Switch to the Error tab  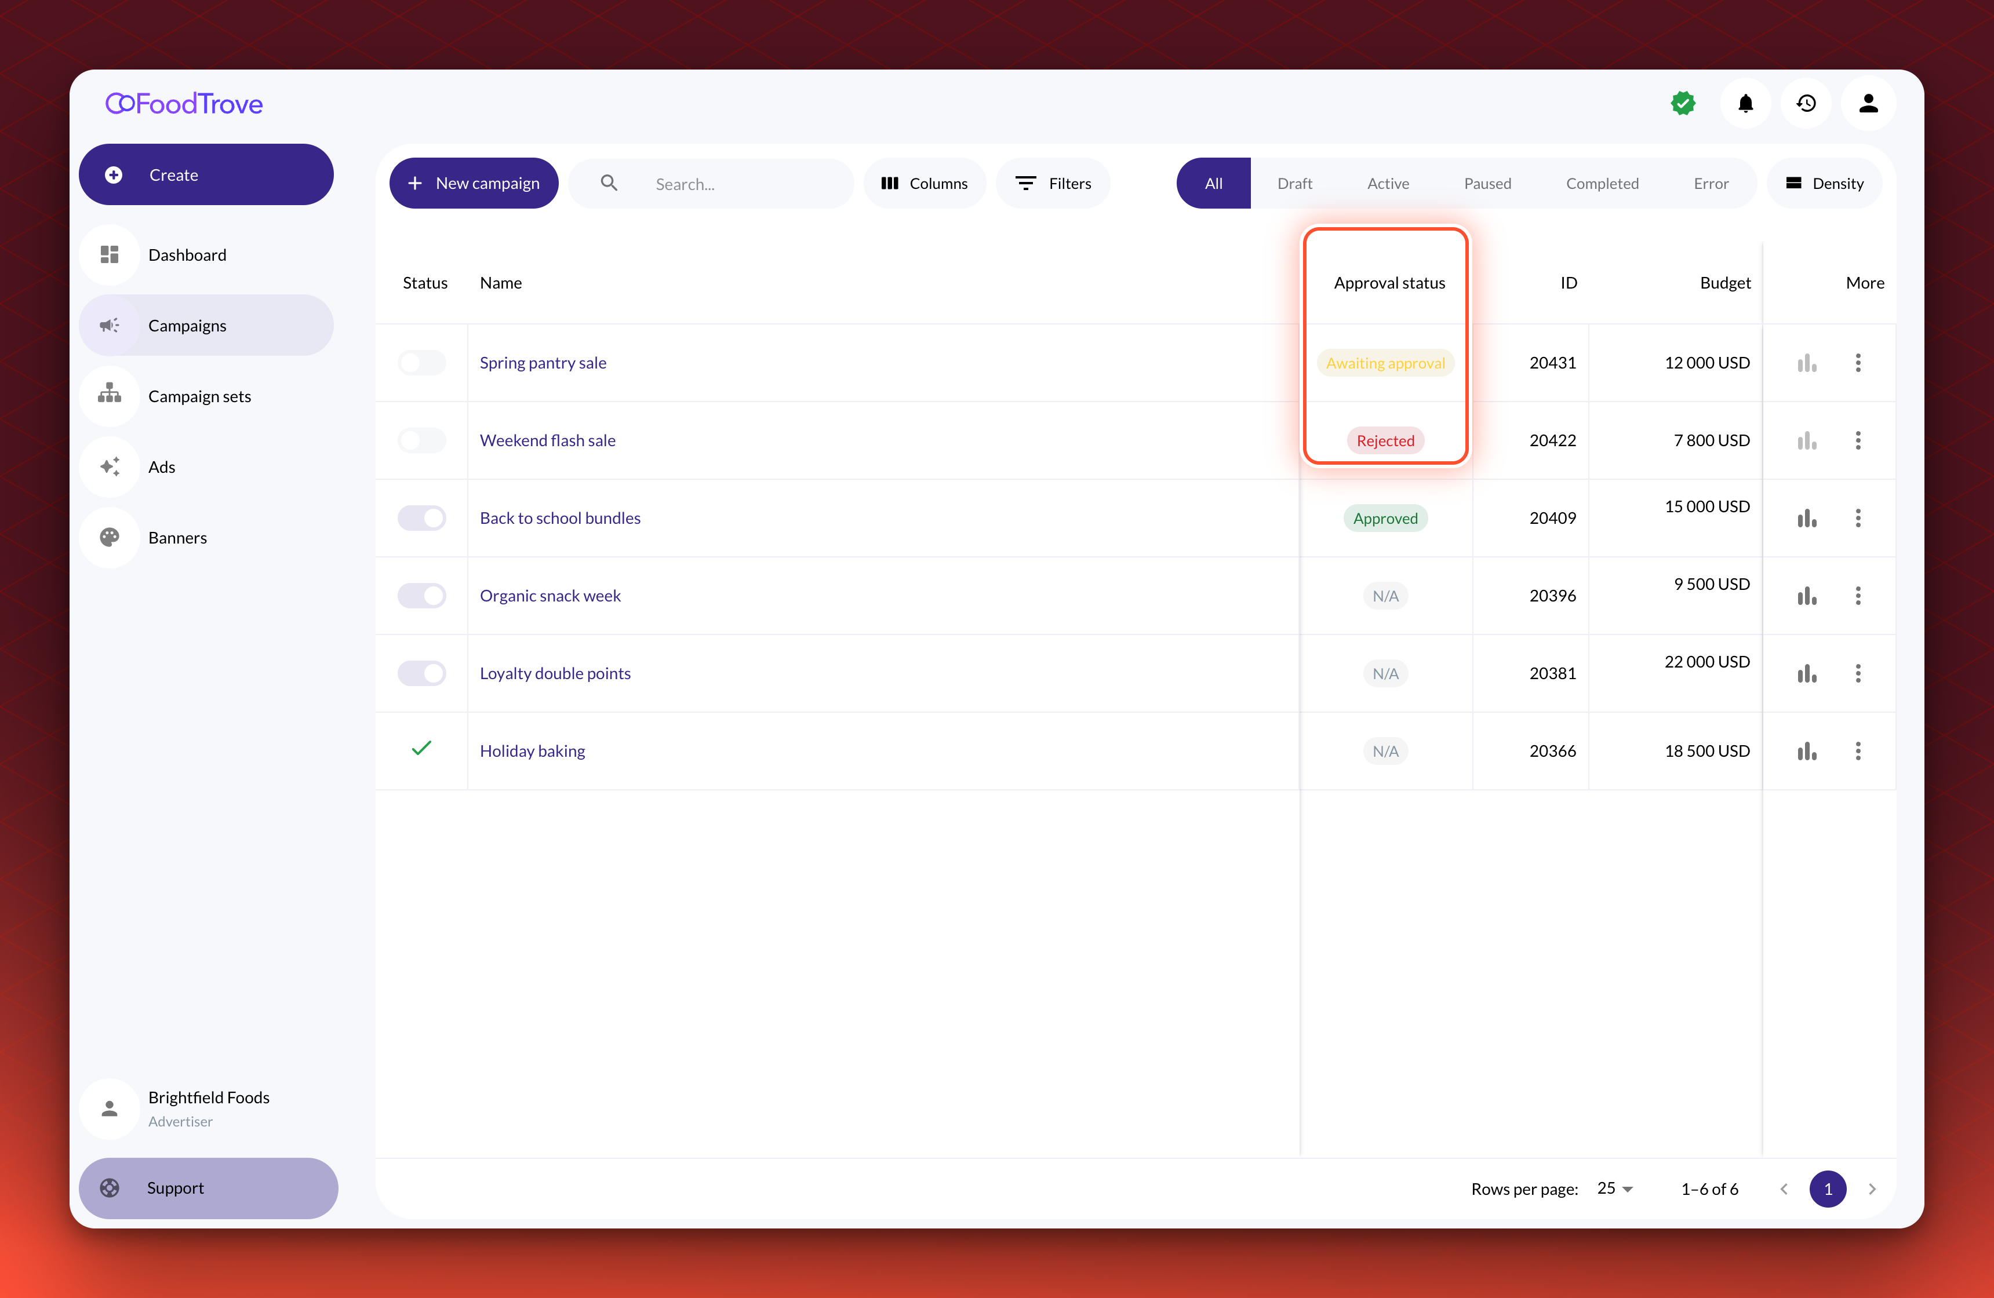pyautogui.click(x=1711, y=183)
